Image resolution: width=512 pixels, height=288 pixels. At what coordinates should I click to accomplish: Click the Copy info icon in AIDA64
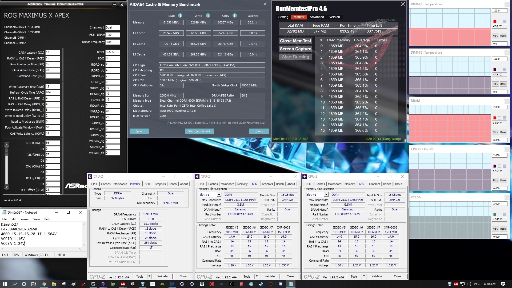point(235,15)
